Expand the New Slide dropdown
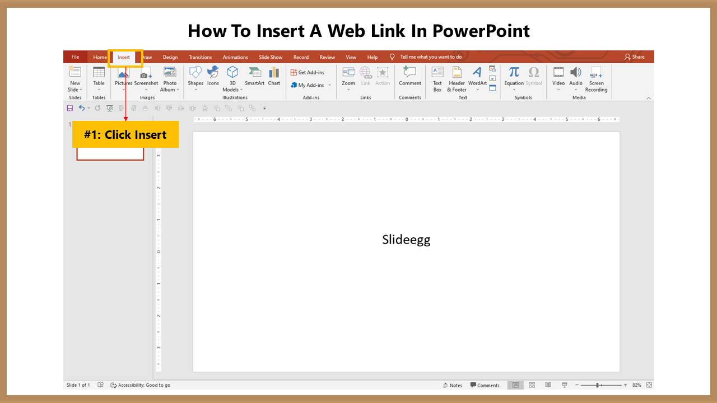 [75, 90]
